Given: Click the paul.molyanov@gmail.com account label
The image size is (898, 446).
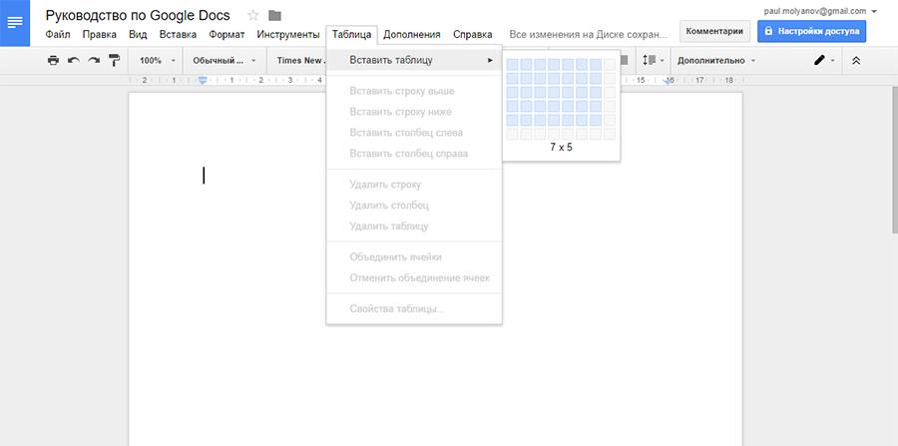Looking at the screenshot, I should click(815, 11).
